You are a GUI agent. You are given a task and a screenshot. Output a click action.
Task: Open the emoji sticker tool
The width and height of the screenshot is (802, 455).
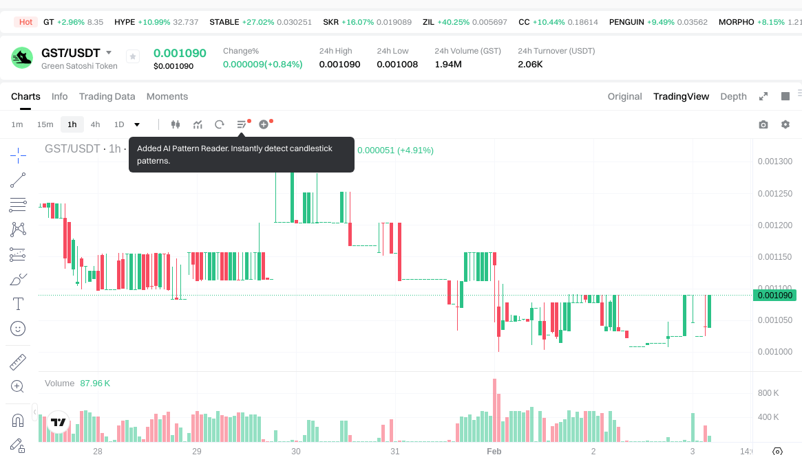point(18,329)
